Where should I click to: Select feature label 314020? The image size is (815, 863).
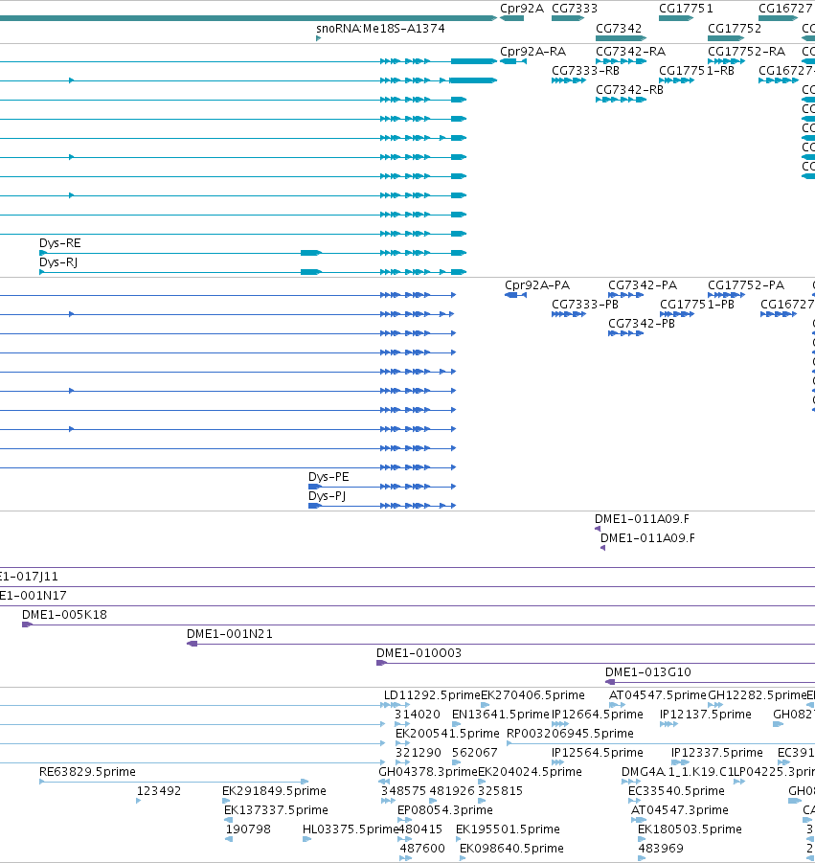[x=418, y=715]
